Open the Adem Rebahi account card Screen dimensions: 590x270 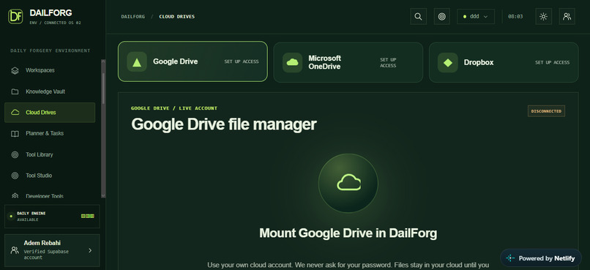(x=52, y=250)
